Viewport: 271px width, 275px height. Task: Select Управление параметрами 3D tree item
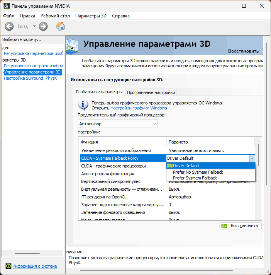33,72
